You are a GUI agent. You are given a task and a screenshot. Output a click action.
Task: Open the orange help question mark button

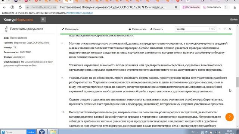229,117
